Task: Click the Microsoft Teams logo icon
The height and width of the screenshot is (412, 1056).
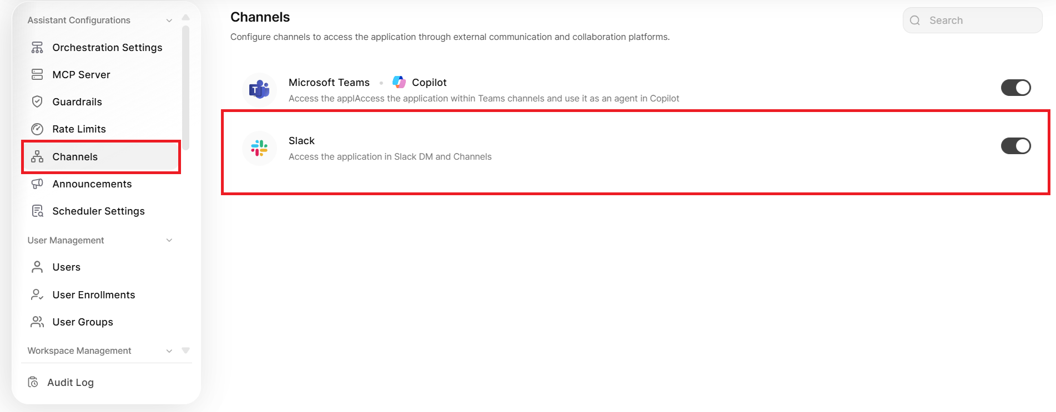Action: click(259, 90)
